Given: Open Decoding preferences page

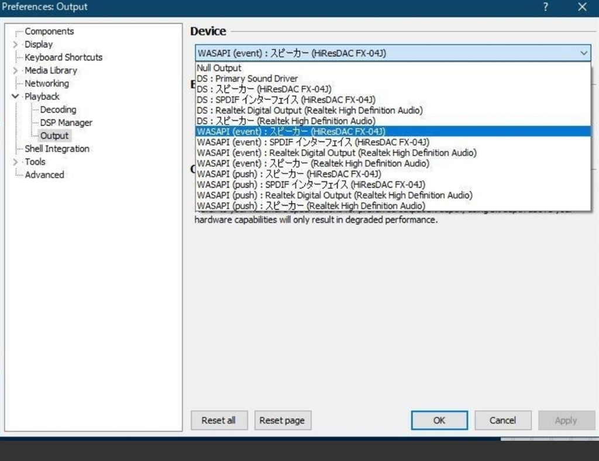Looking at the screenshot, I should pos(58,109).
